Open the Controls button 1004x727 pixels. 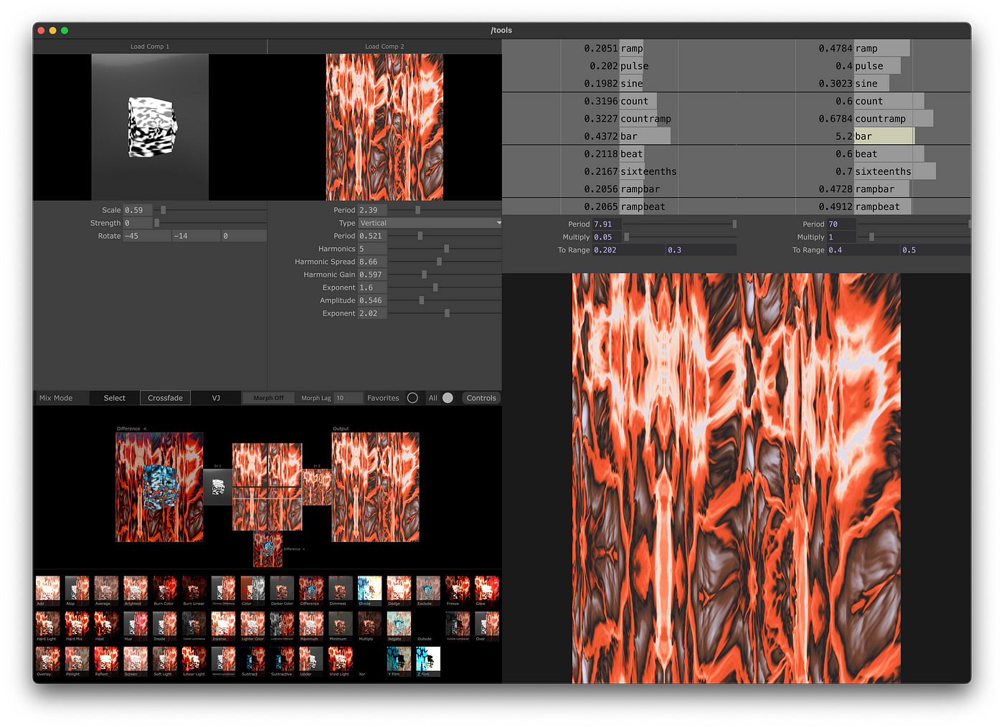pyautogui.click(x=480, y=398)
